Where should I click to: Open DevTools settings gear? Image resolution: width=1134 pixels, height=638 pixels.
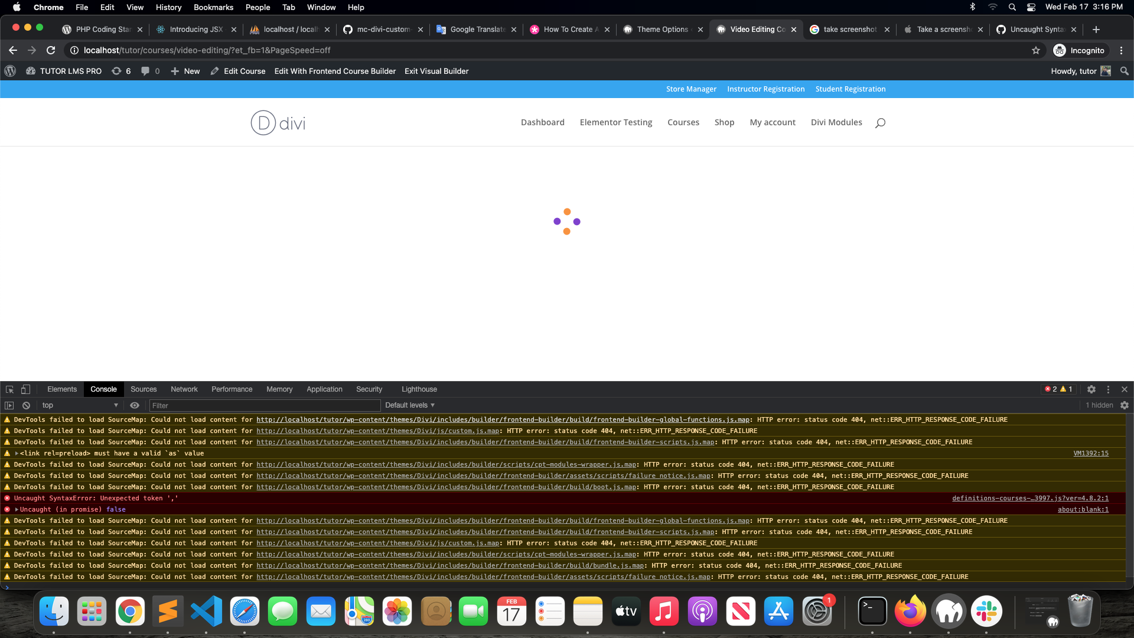click(x=1091, y=389)
